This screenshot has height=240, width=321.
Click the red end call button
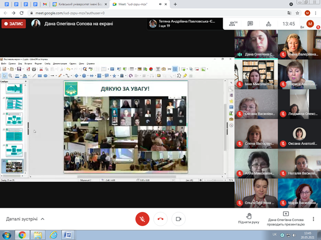pyautogui.click(x=160, y=219)
